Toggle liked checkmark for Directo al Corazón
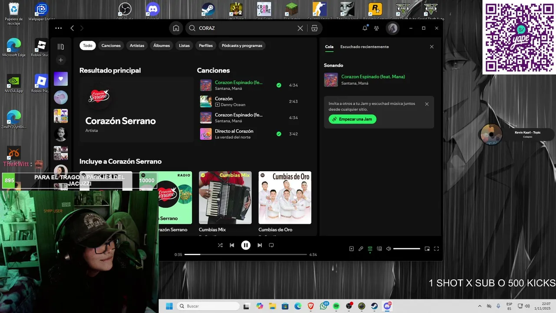Screen dimensions: 556x313 279,134
